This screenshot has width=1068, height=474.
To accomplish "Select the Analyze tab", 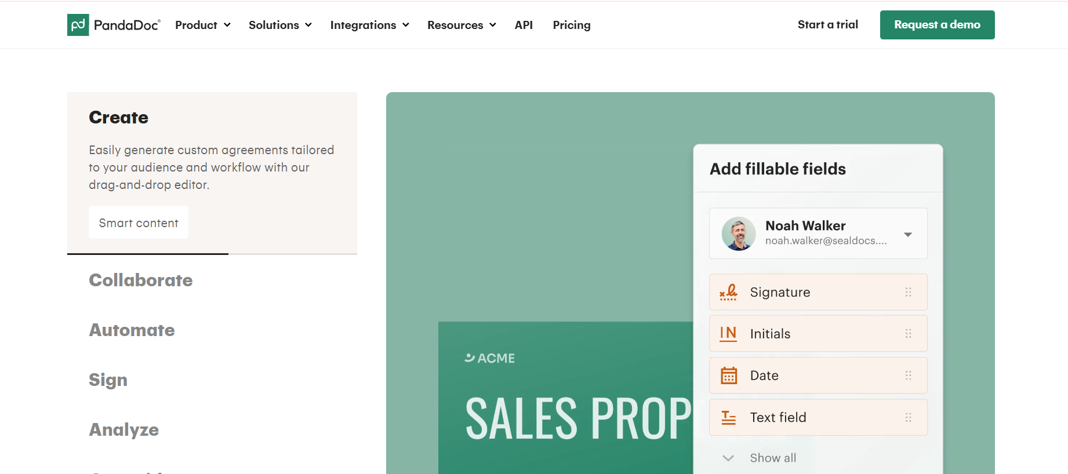I will 123,430.
